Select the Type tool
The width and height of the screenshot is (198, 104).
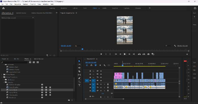pyautogui.click(x=79, y=85)
